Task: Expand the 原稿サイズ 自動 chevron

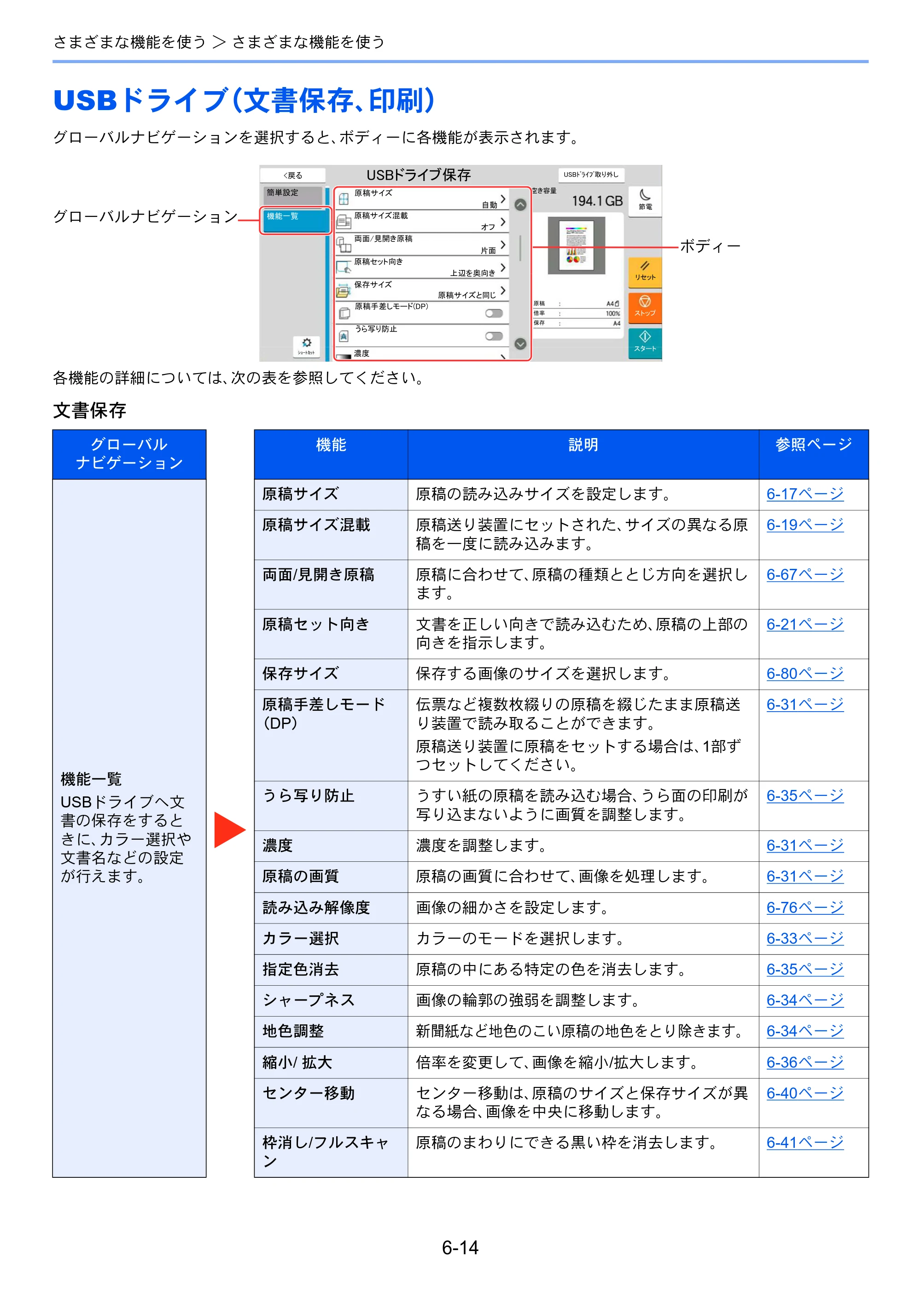Action: (502, 199)
